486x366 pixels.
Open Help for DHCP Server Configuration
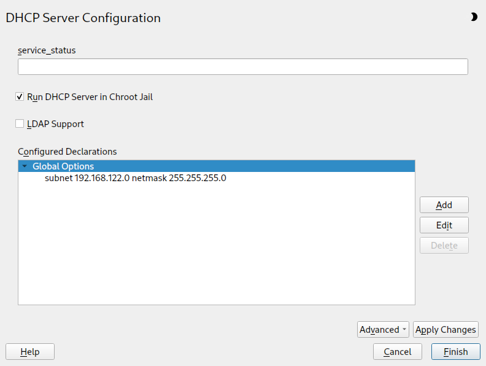[30, 352]
